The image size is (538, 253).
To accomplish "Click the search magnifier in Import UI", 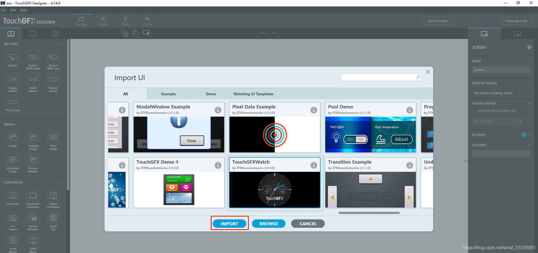I will pos(418,77).
